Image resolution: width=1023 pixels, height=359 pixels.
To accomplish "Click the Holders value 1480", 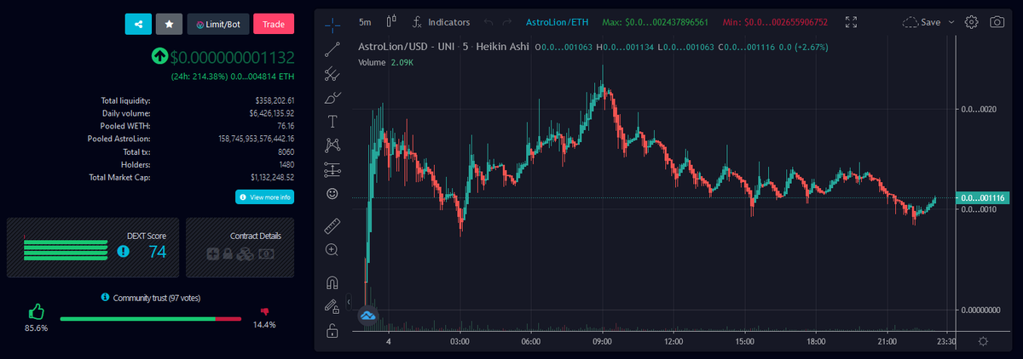I will point(286,164).
